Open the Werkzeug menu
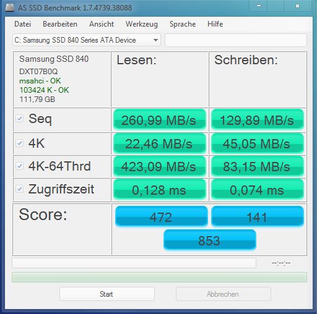Viewport: 317px width, 314px height. pos(142,24)
